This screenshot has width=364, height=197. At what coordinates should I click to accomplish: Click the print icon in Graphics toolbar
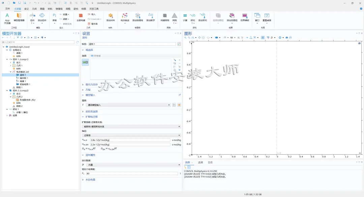(x=291, y=38)
